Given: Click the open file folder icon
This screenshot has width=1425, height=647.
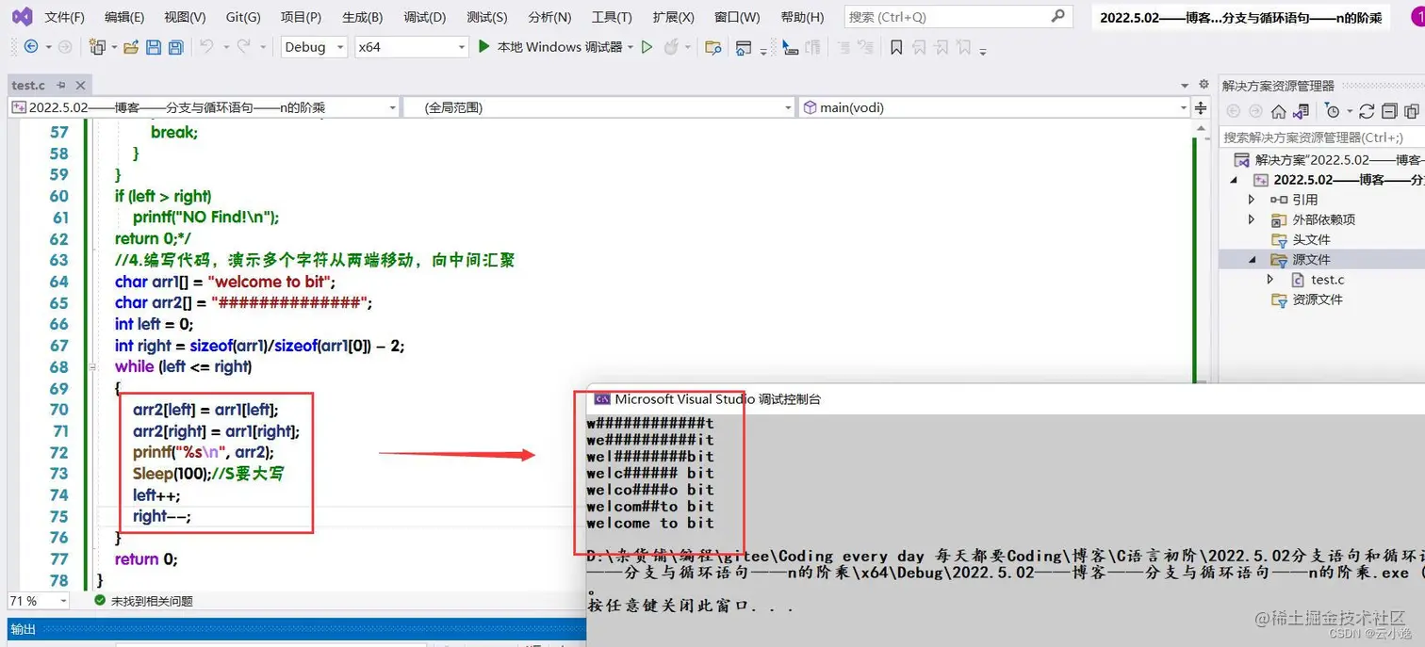Looking at the screenshot, I should pyautogui.click(x=131, y=46).
